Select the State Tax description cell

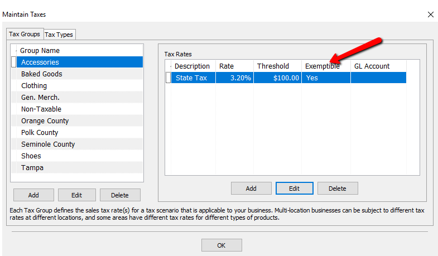tap(193, 78)
